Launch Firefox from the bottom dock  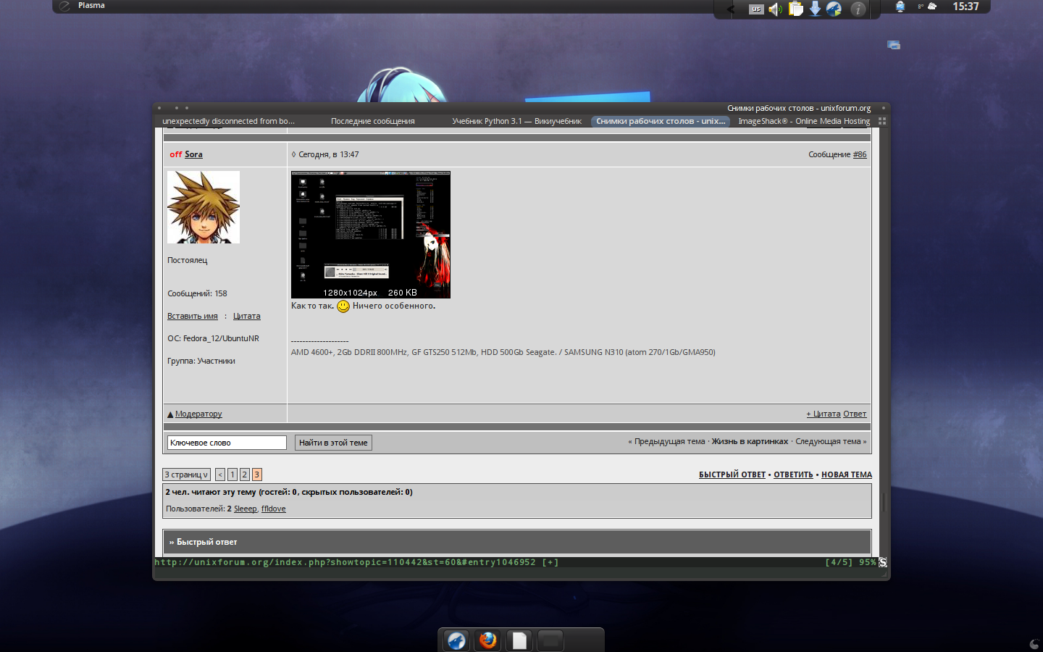tap(487, 640)
